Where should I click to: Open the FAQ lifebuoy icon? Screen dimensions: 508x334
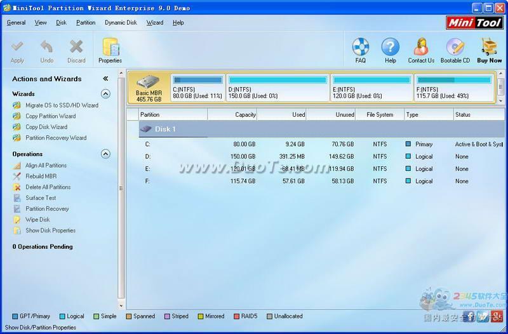pyautogui.click(x=360, y=47)
